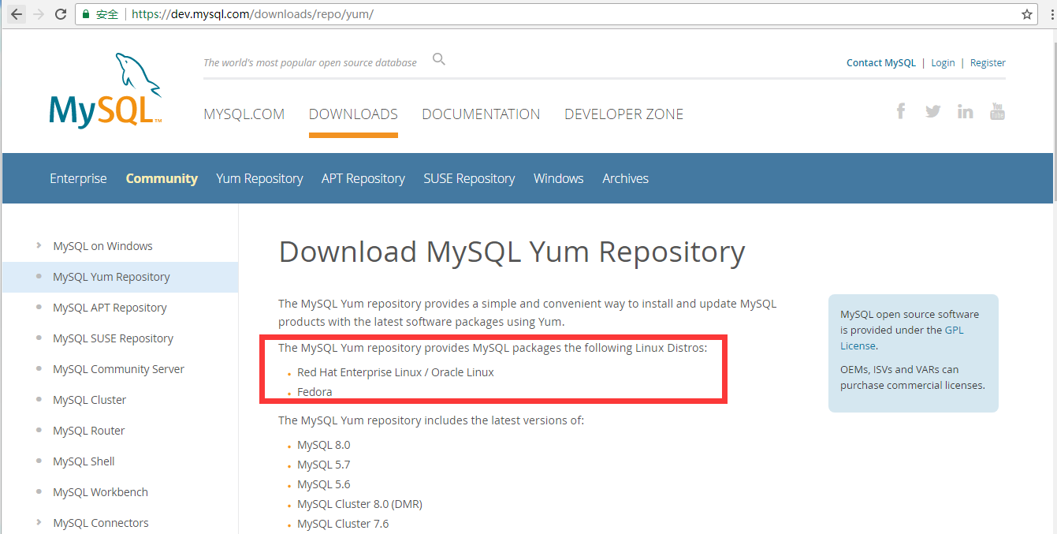This screenshot has height=534, width=1057.
Task: Open MySQL Yum Repository sidebar item
Action: pos(111,277)
